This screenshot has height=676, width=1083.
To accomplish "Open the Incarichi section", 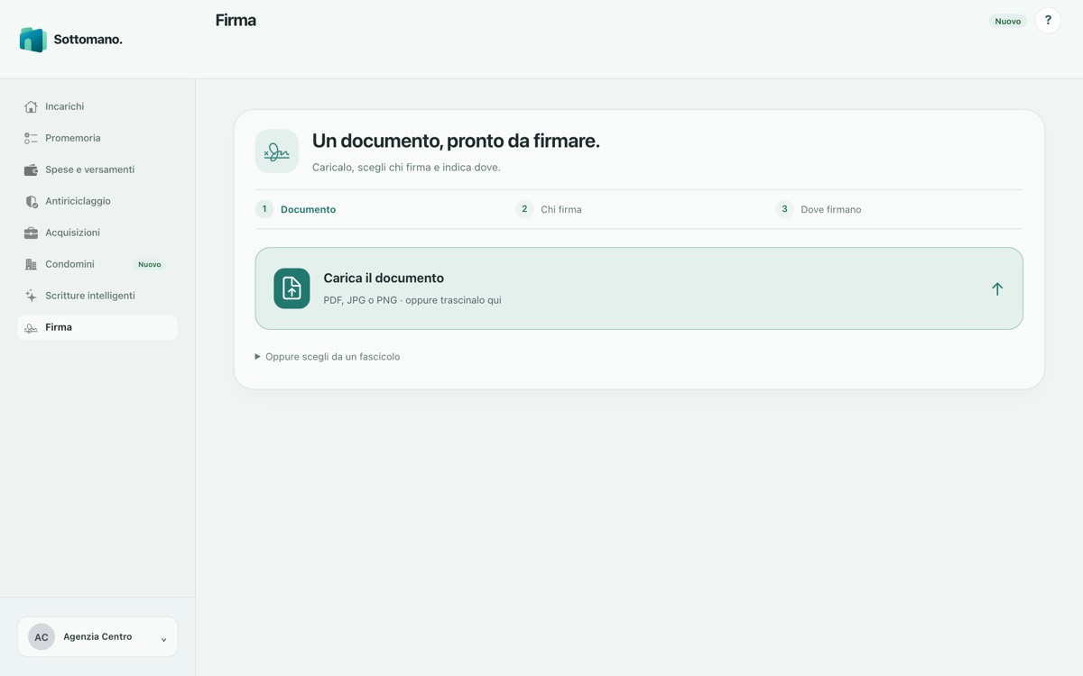I will [x=97, y=106].
